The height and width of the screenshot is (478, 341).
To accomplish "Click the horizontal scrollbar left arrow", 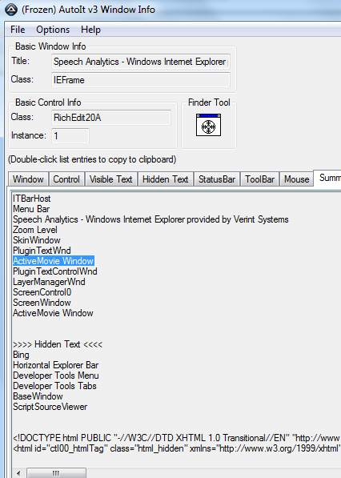I will (x=18, y=473).
